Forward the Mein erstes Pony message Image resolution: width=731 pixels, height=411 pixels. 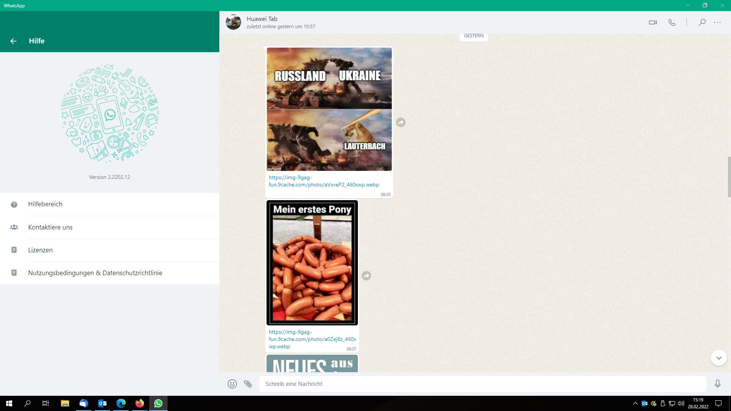[x=366, y=276]
